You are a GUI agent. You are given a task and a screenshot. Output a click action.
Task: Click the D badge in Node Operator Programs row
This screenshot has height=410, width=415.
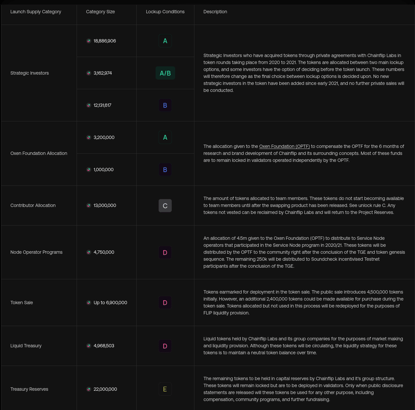pos(165,252)
